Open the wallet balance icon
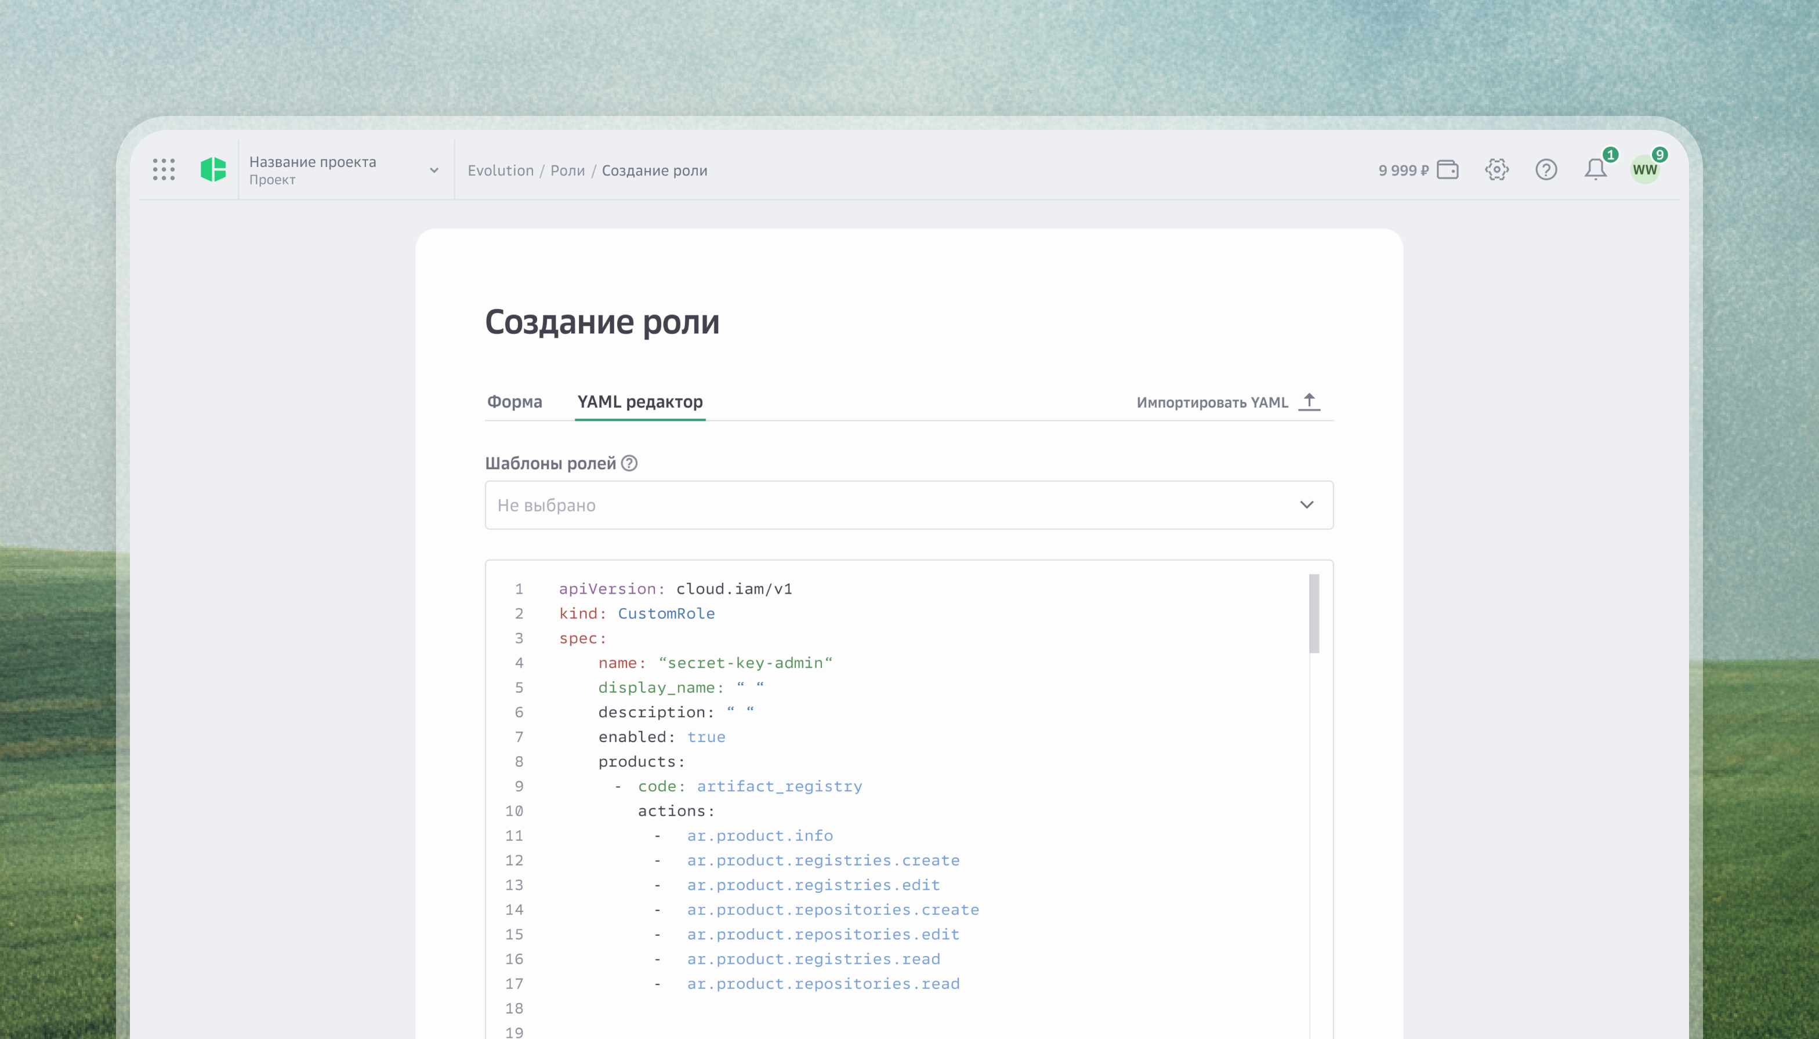The image size is (1819, 1039). 1448,170
